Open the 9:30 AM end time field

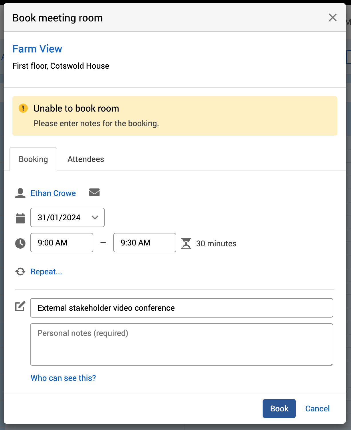[145, 243]
